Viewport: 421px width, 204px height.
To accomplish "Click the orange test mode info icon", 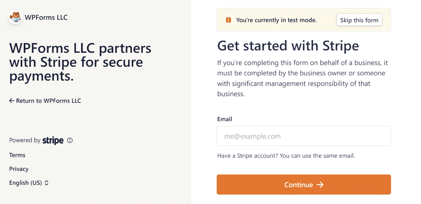I will (228, 20).
